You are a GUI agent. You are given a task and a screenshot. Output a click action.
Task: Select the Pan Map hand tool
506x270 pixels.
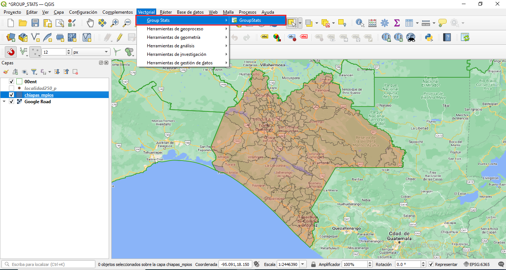point(90,23)
